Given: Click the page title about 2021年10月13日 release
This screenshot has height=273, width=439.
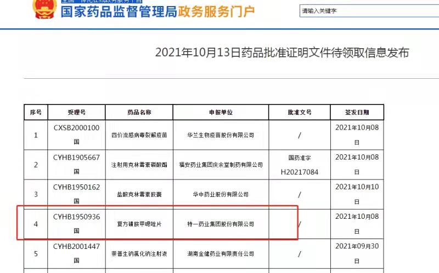Looking at the screenshot, I should (282, 53).
